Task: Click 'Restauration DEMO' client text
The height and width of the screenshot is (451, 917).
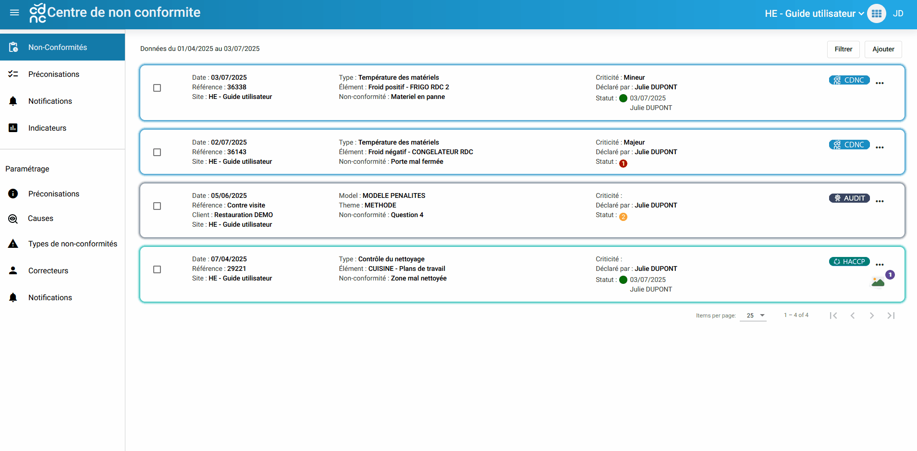Action: [244, 215]
